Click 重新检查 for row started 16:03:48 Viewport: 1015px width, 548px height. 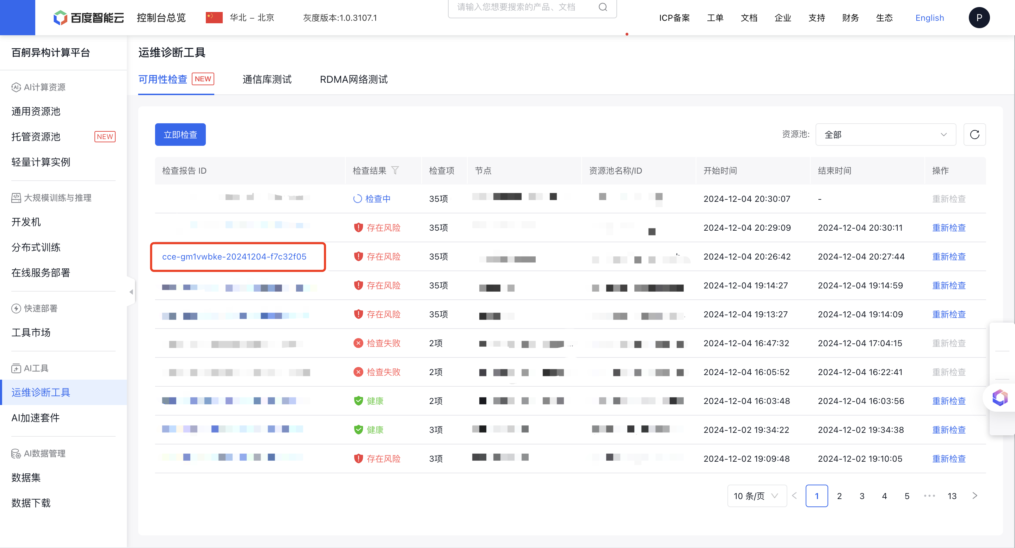(x=949, y=401)
